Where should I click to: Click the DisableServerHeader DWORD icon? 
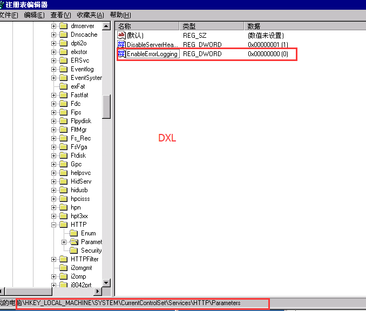click(x=121, y=44)
